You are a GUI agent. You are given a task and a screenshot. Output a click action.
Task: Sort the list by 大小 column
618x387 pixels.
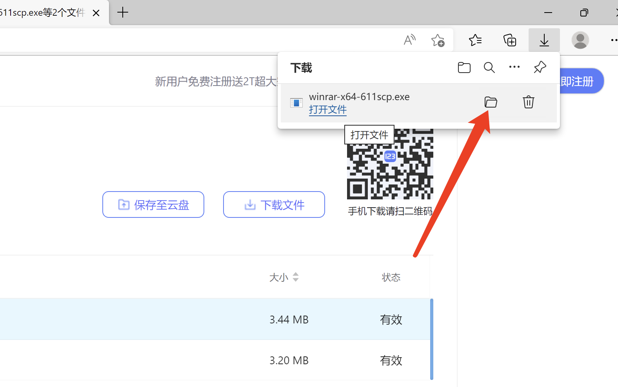tap(284, 277)
